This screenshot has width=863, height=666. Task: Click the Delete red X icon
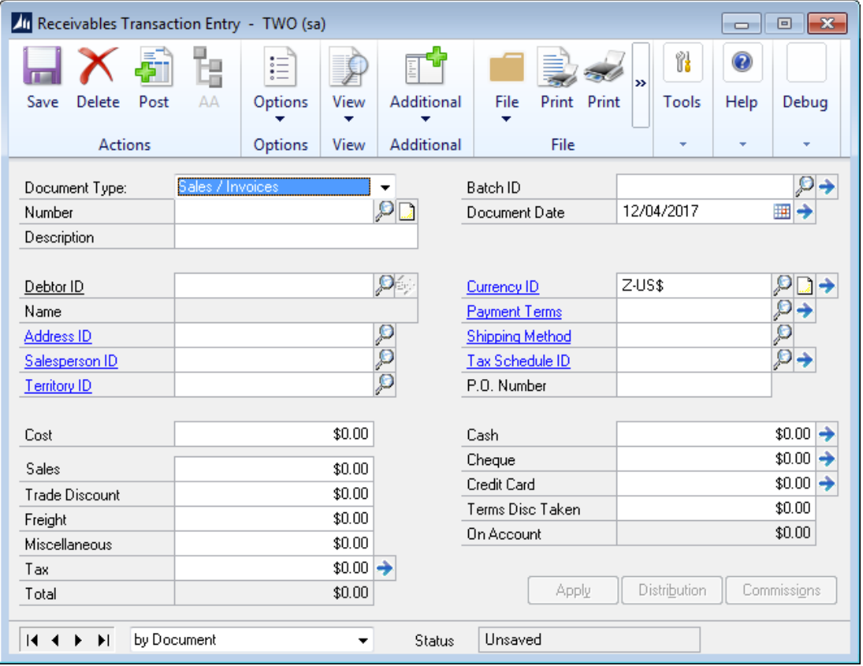[98, 67]
